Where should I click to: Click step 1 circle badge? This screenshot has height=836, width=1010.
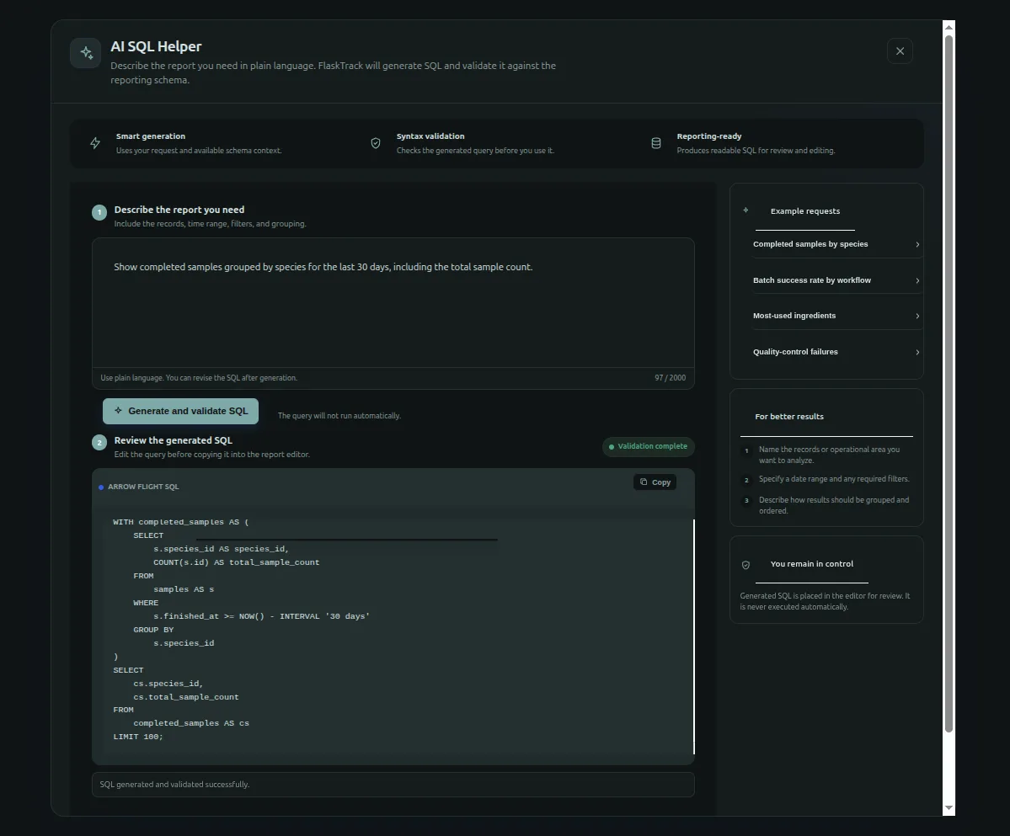point(99,212)
